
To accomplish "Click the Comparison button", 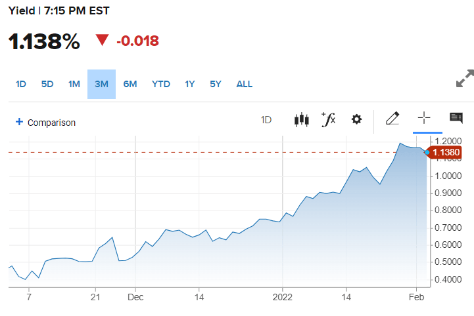I will click(51, 123).
